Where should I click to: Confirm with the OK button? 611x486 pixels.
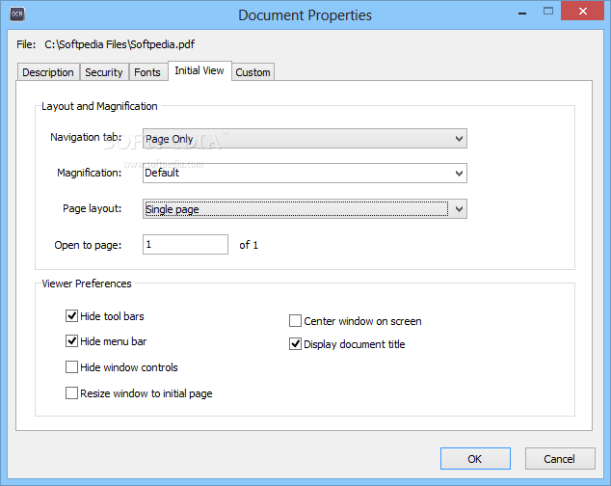pyautogui.click(x=475, y=459)
